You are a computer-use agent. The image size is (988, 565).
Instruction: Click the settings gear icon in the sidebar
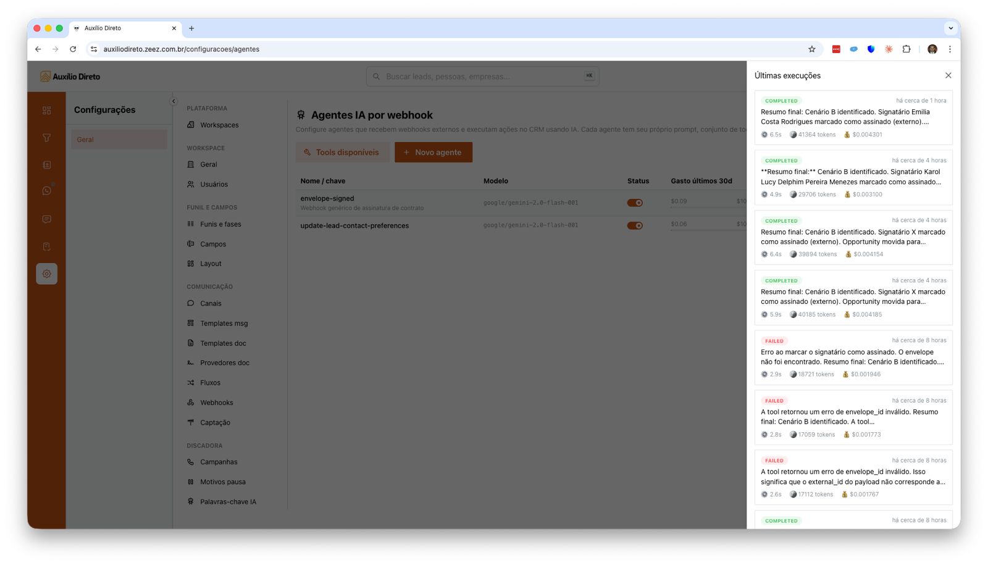click(46, 273)
